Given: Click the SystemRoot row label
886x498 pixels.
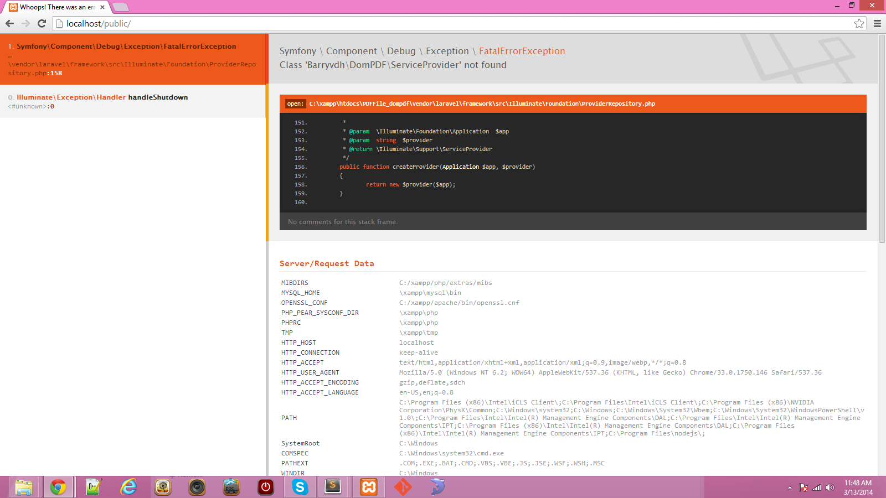Looking at the screenshot, I should point(301,443).
